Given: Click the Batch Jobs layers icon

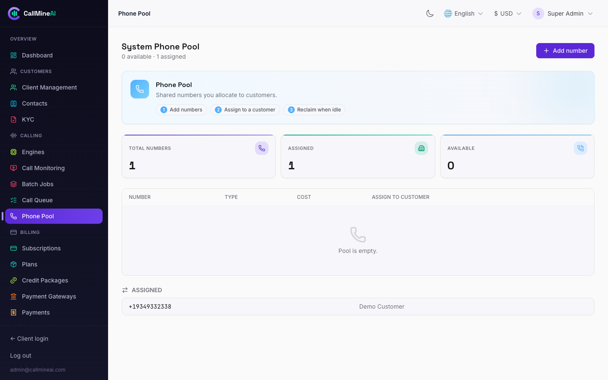Looking at the screenshot, I should point(14,184).
